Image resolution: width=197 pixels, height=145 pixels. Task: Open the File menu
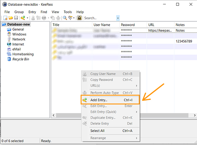coord(7,12)
